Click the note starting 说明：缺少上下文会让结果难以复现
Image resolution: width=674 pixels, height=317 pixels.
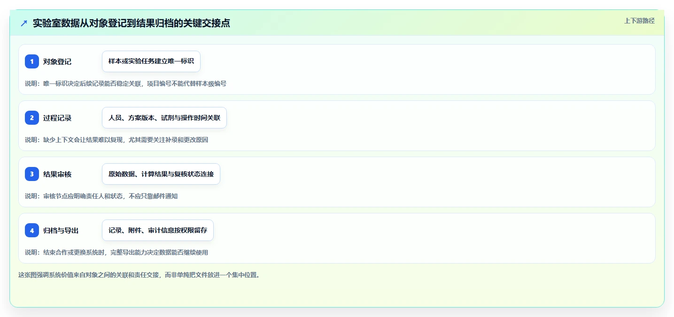click(116, 140)
